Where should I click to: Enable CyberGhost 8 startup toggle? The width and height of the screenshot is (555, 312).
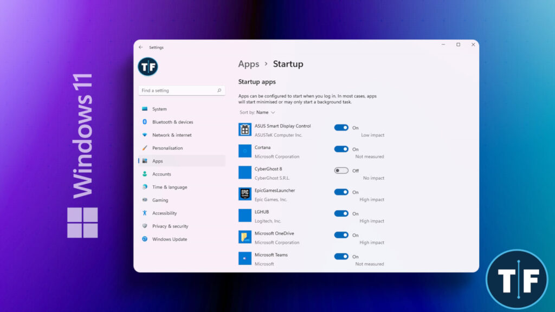(x=341, y=171)
